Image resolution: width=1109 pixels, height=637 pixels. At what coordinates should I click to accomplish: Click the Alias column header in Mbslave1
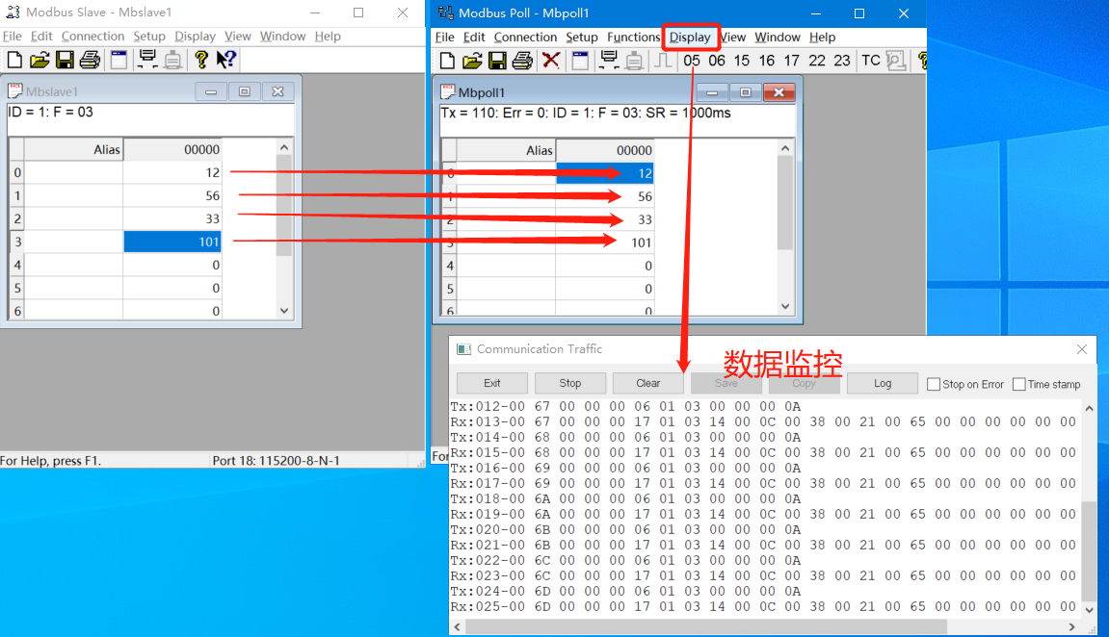point(73,149)
